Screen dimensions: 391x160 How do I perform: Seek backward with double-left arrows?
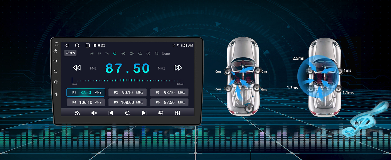(x=77, y=68)
